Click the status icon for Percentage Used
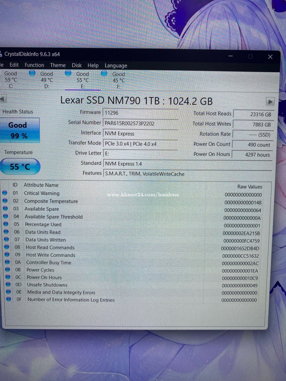286x381 pixels. click(6, 224)
